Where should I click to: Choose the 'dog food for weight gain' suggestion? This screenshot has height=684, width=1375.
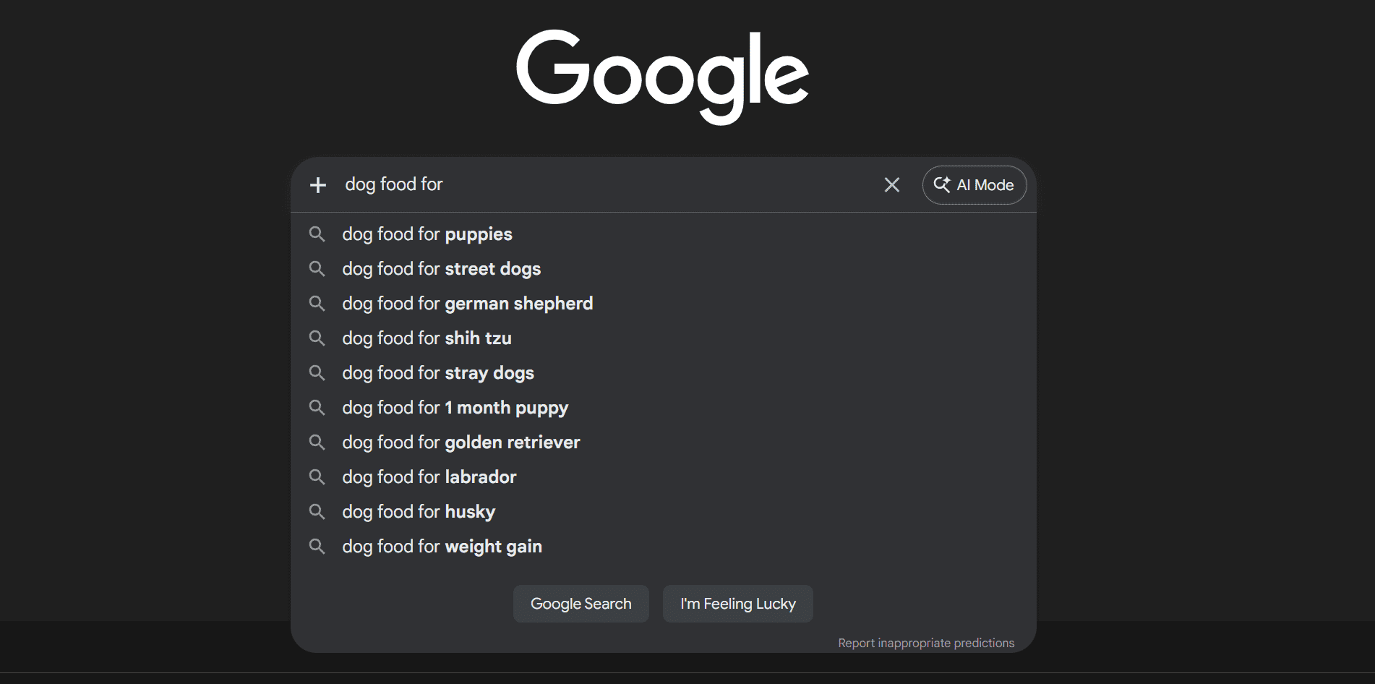442,546
